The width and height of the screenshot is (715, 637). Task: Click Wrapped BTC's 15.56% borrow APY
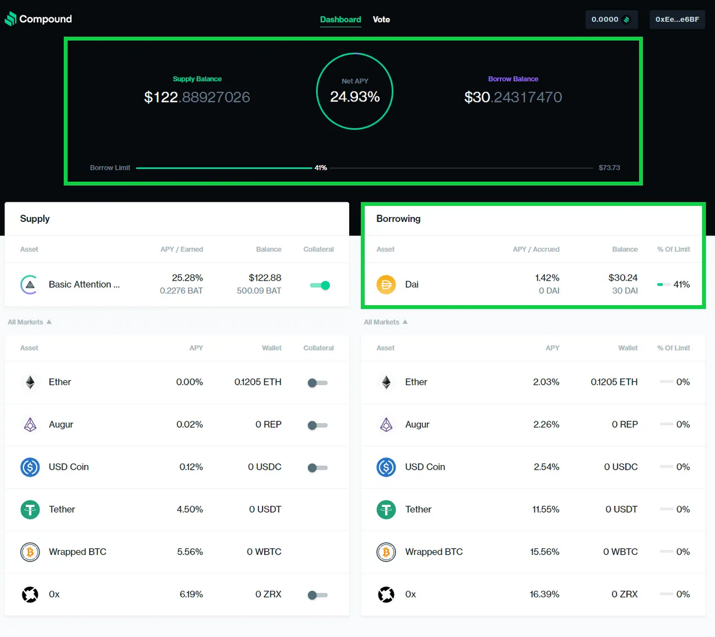pyautogui.click(x=545, y=552)
